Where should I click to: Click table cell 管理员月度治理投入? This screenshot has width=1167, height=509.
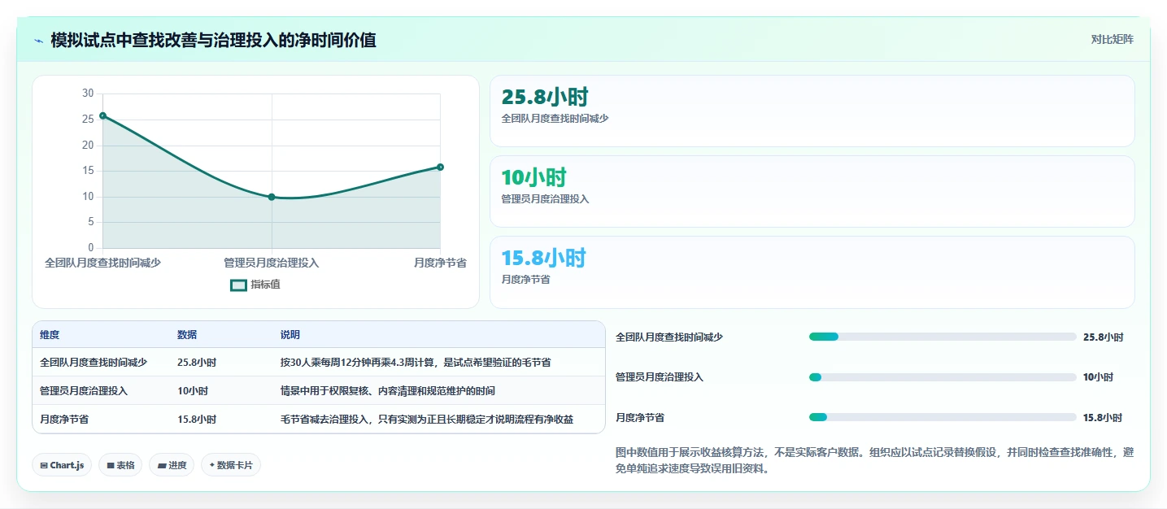[x=84, y=391]
